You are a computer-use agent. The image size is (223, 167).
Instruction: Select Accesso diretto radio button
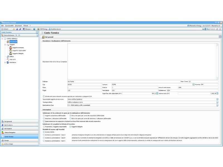click(x=44, y=132)
